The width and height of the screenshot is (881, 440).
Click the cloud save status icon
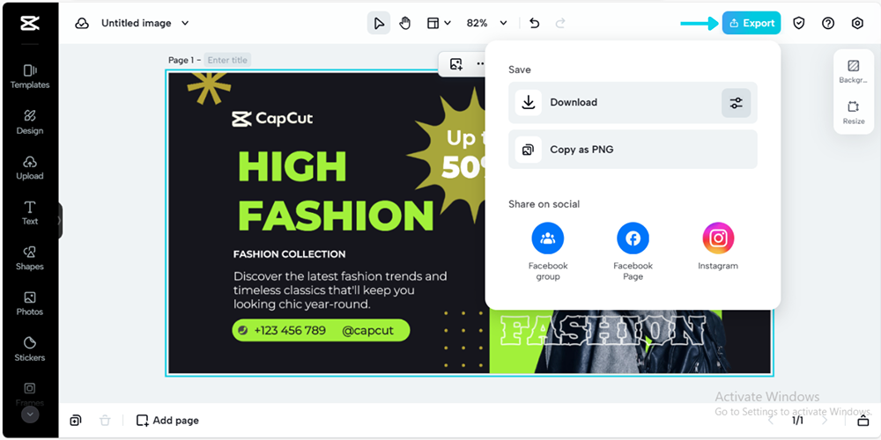82,23
